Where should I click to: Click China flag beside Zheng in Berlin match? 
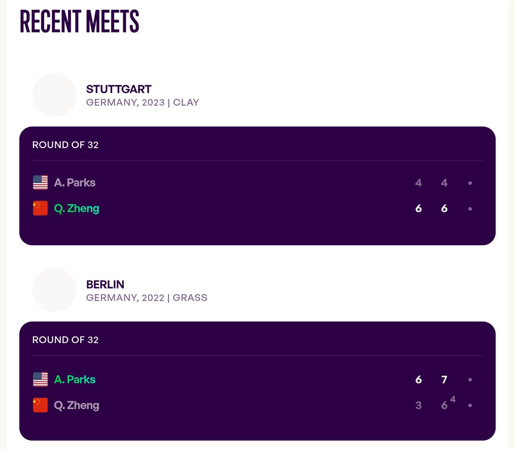click(40, 405)
